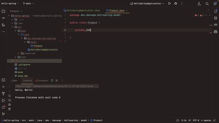Open hello-spring project dropdown
Image resolution: width=219 pixels, height=123 pixels.
click(10, 3)
